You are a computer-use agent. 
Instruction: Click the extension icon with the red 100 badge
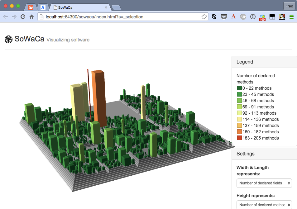coord(262,17)
